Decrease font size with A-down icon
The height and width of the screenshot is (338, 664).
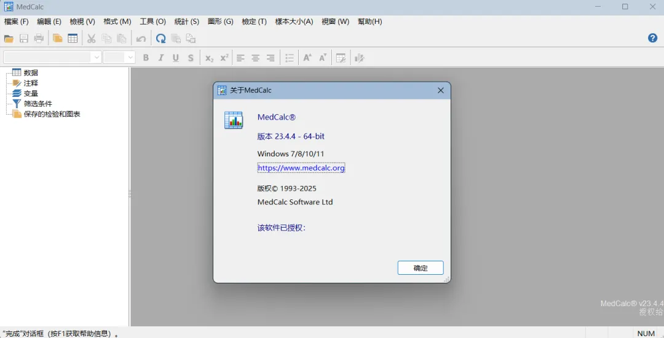(x=323, y=58)
